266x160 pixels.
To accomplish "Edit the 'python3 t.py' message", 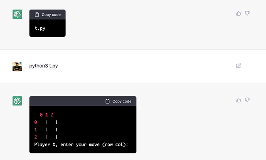I will (238, 66).
